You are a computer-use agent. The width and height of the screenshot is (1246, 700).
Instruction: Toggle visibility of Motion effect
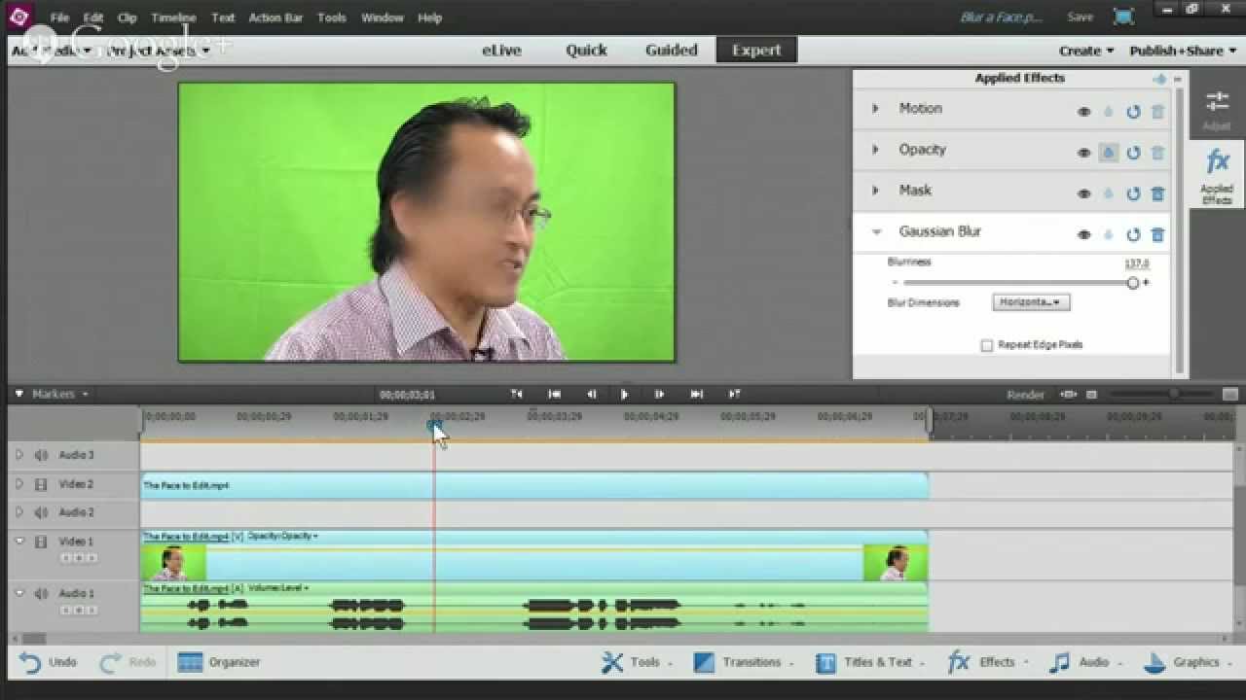click(x=1083, y=112)
